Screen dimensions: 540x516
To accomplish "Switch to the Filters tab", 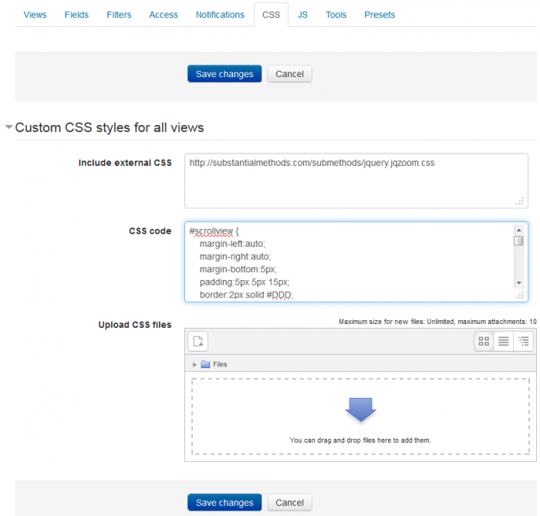I will pos(119,15).
